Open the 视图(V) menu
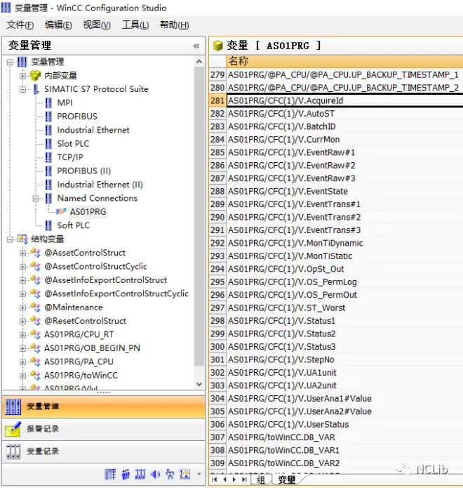This screenshot has width=463, height=488. [x=97, y=25]
